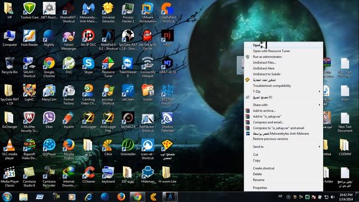The height and width of the screenshot is (202, 359).
Task: Select UniExtract Here option
Action: point(283,68)
